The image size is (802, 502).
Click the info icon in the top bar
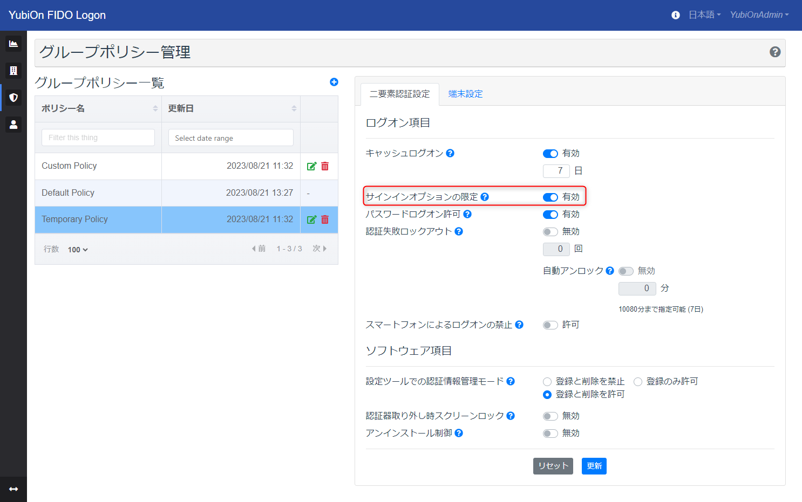(675, 15)
